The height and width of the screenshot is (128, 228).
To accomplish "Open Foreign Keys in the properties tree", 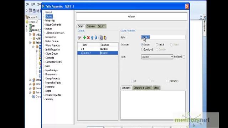I will click(x=51, y=37).
